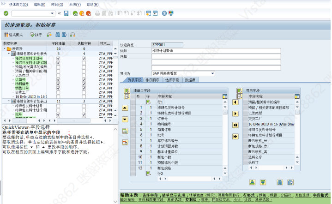The height and width of the screenshot is (204, 332).
Task: Select the 订单号 row in 清单中字段 list
Action: [176, 119]
